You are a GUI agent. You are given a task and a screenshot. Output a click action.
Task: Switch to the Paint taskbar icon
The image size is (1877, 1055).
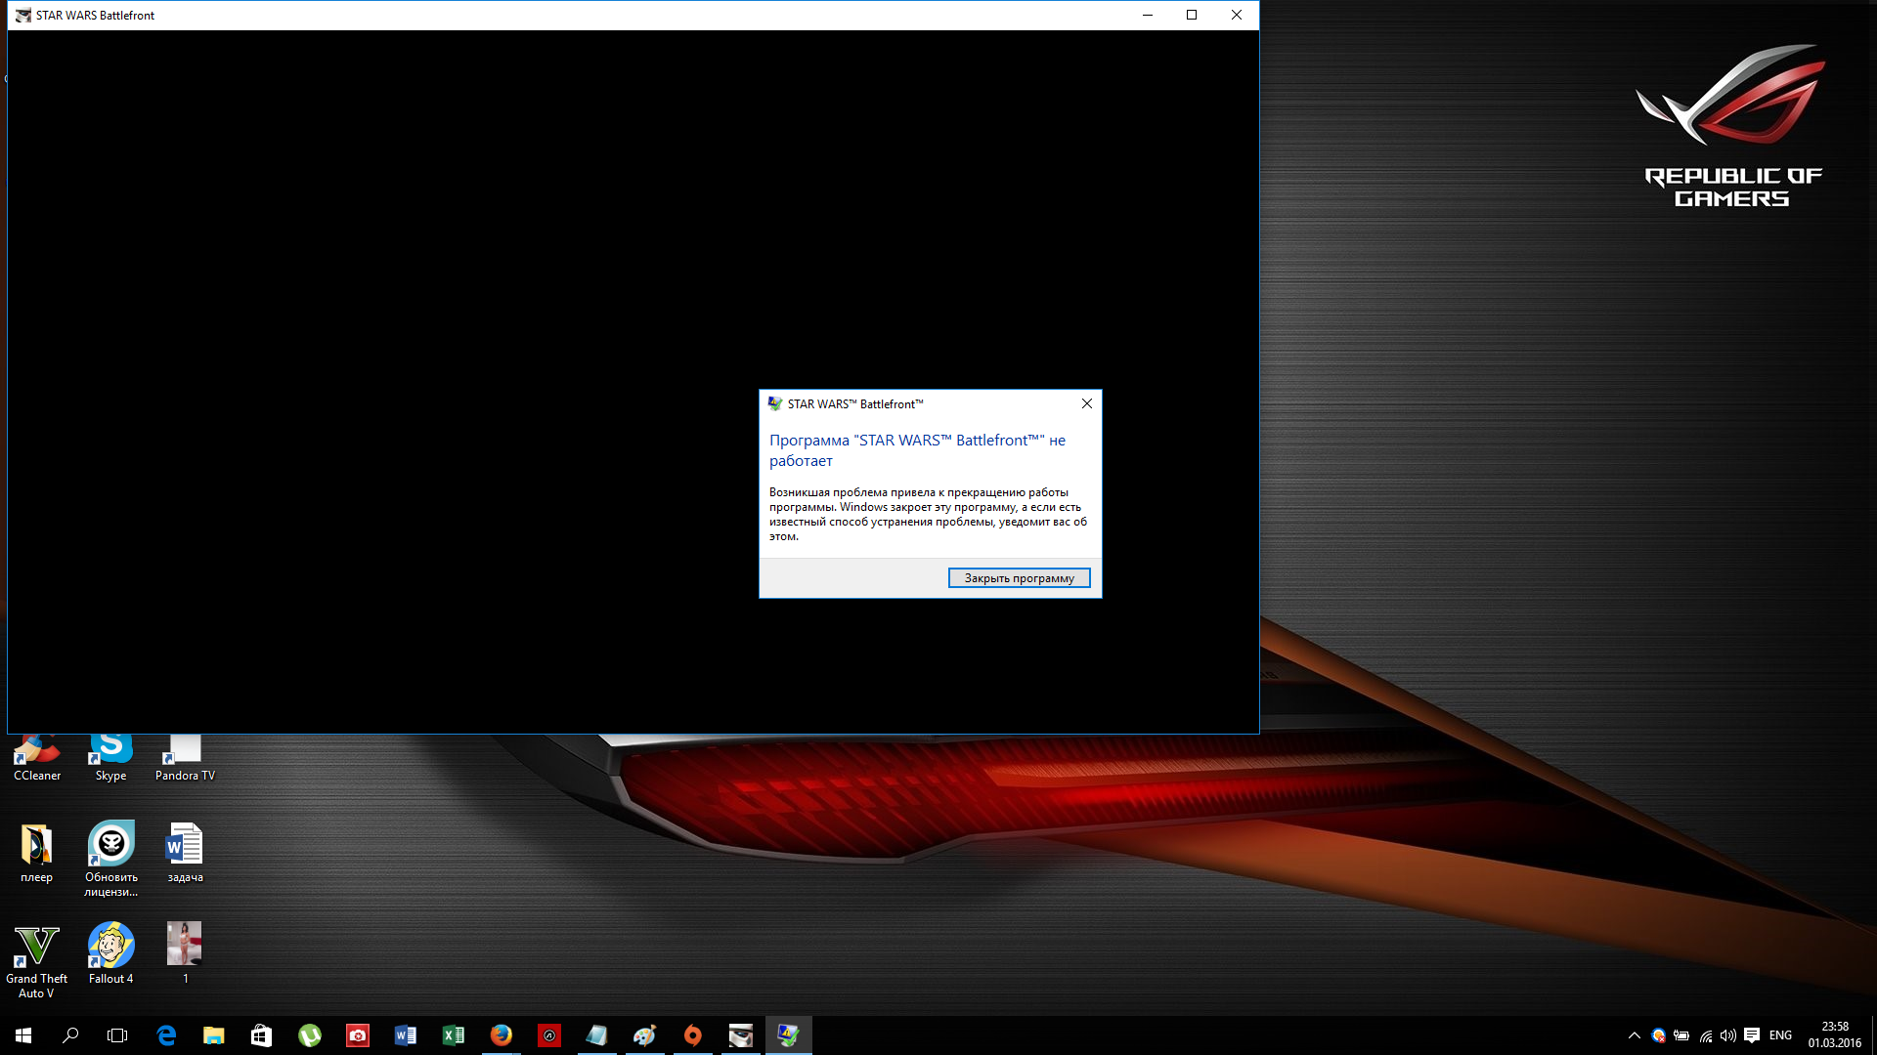click(644, 1035)
